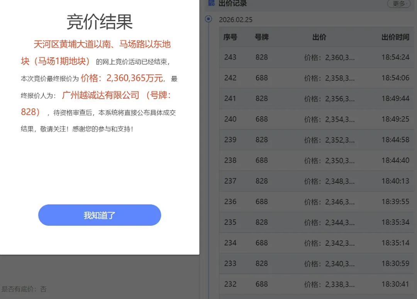The width and height of the screenshot is (417, 299).
Task: Click the price 2,354,3... in row 240
Action: [329, 119]
